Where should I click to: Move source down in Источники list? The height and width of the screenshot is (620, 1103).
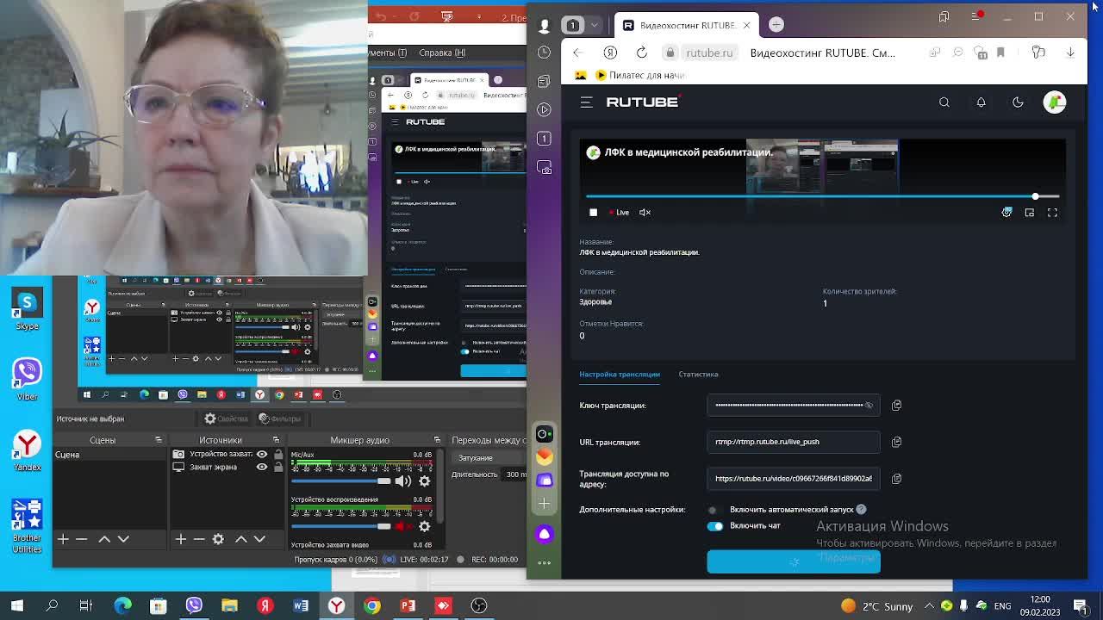click(x=259, y=539)
